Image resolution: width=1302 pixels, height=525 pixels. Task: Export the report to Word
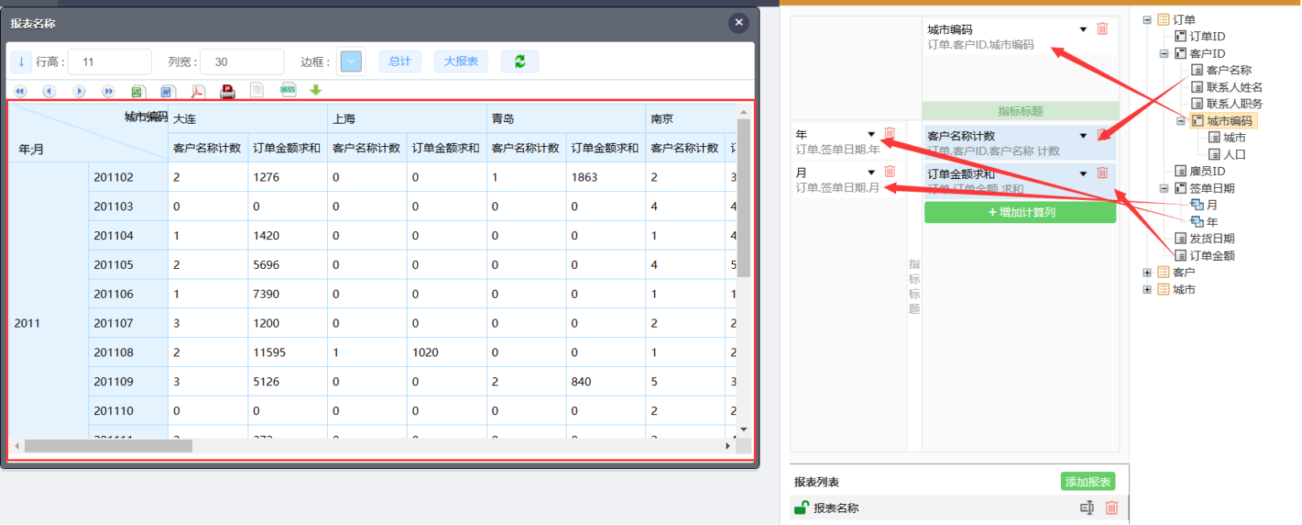[167, 92]
